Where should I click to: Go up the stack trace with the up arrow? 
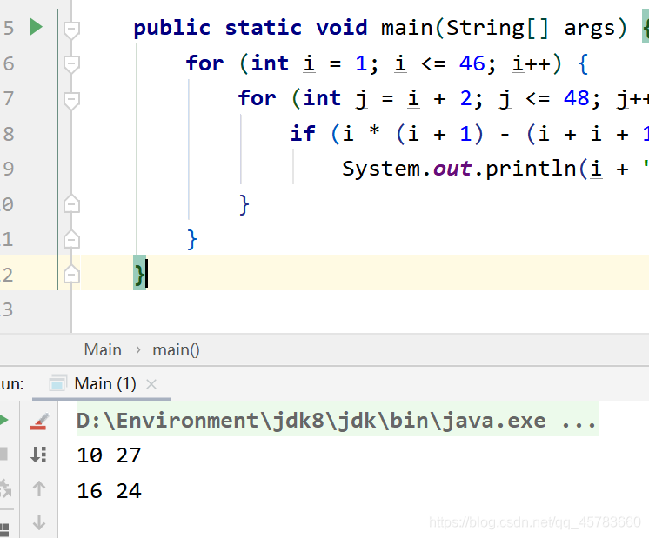click(x=39, y=488)
